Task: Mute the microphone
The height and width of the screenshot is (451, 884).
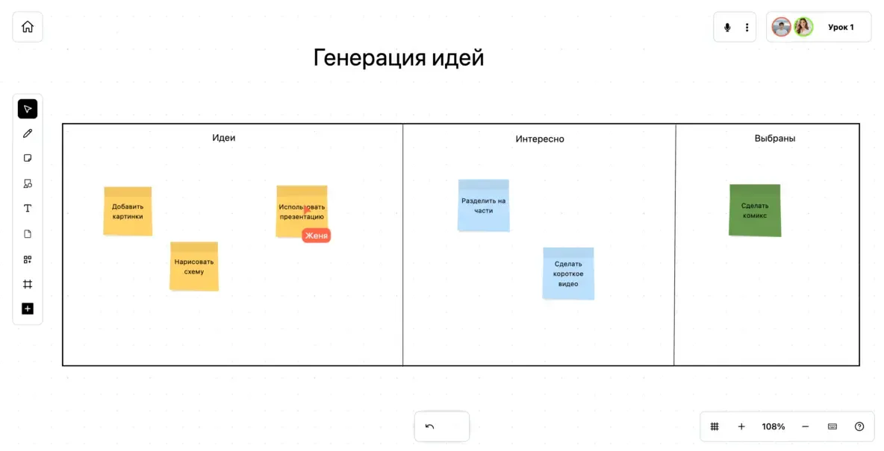Action: click(x=726, y=26)
